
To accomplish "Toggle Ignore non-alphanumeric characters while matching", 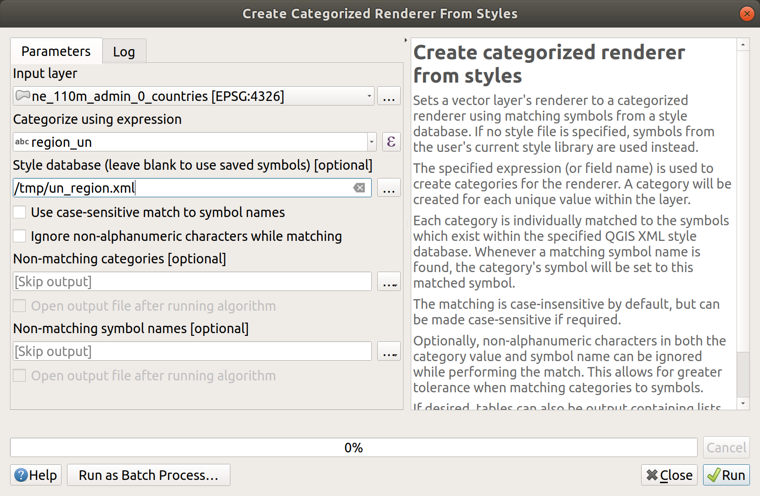I will tap(19, 236).
